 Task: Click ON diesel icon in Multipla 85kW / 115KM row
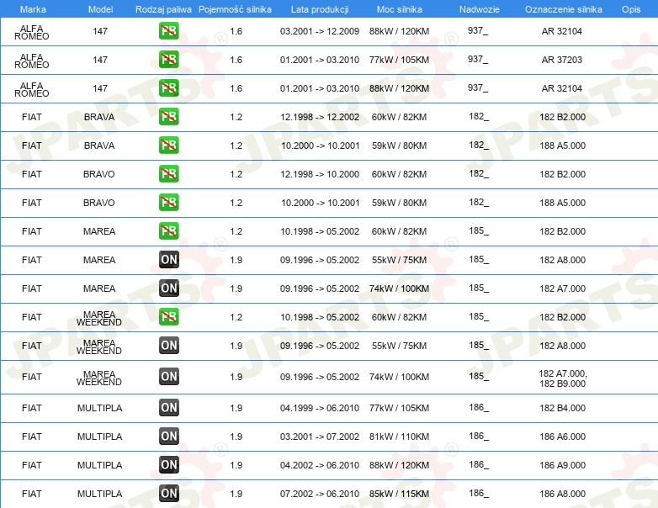(x=168, y=494)
